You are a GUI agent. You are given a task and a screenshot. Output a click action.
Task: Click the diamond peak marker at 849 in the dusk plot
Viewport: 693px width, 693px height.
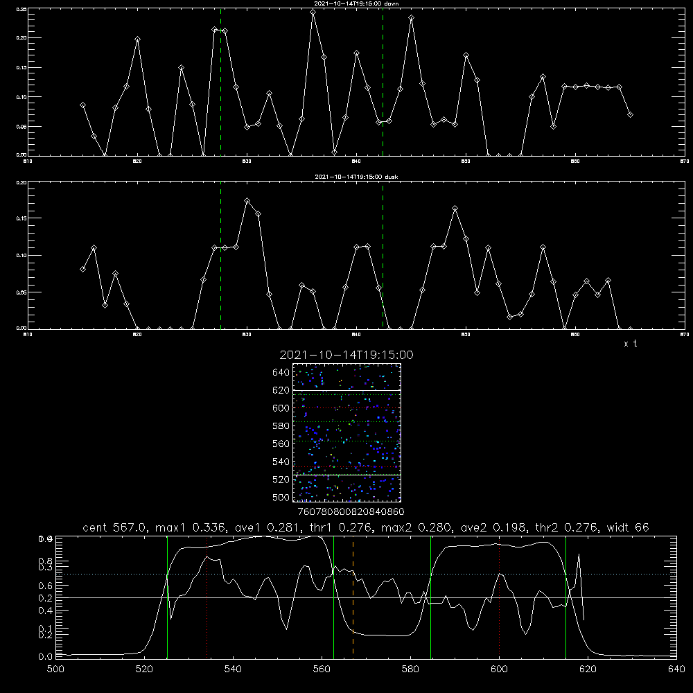(455, 208)
